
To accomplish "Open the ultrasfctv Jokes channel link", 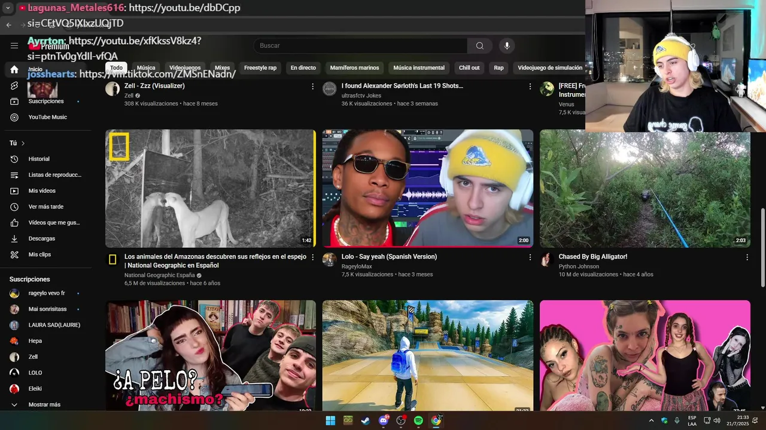I will (361, 96).
